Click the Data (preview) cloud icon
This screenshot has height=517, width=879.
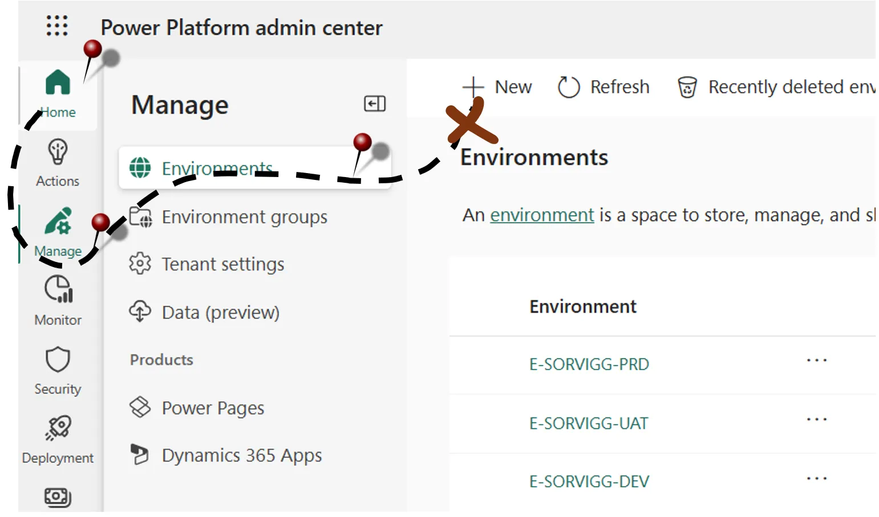tap(140, 311)
